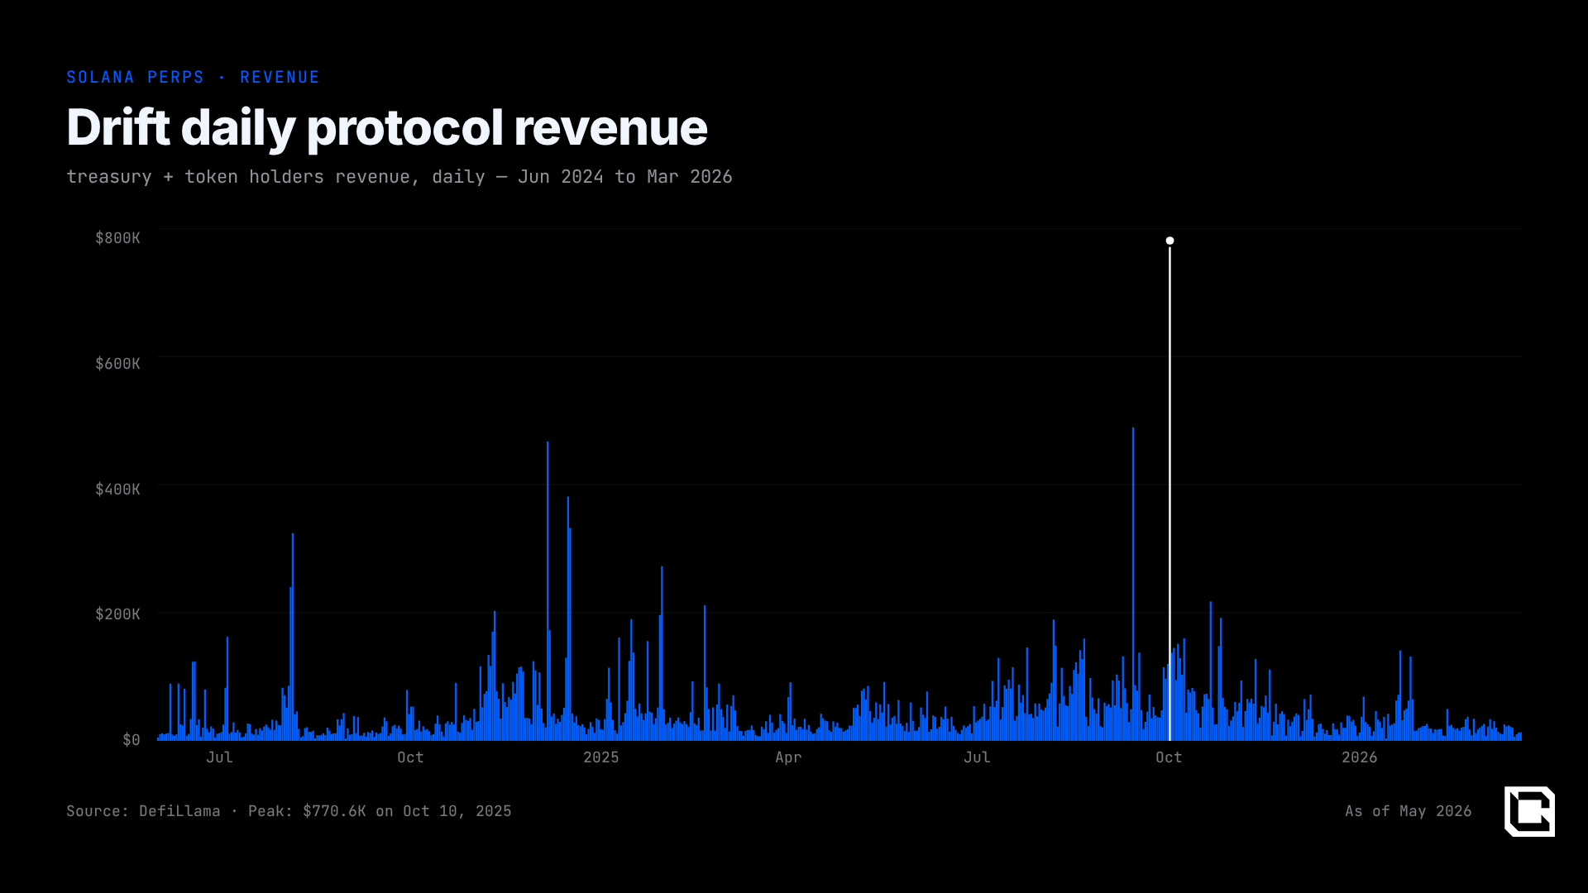Select the chart title 'Drift daily protocol revenue'
The image size is (1588, 893).
point(387,127)
